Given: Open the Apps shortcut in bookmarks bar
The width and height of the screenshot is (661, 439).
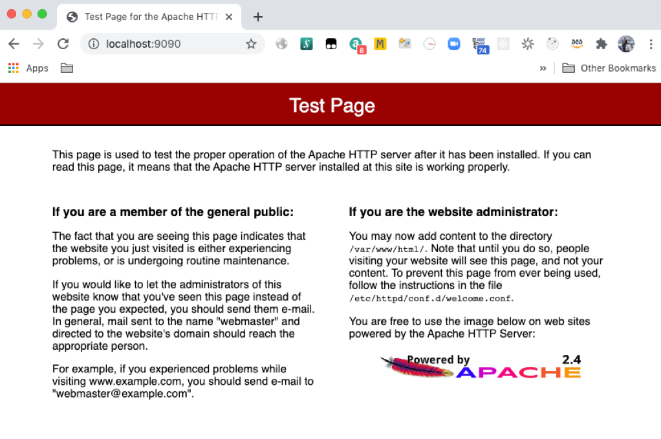Looking at the screenshot, I should [x=28, y=69].
